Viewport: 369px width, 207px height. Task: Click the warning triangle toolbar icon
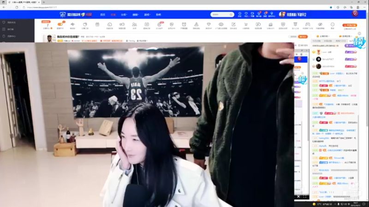(x=196, y=24)
